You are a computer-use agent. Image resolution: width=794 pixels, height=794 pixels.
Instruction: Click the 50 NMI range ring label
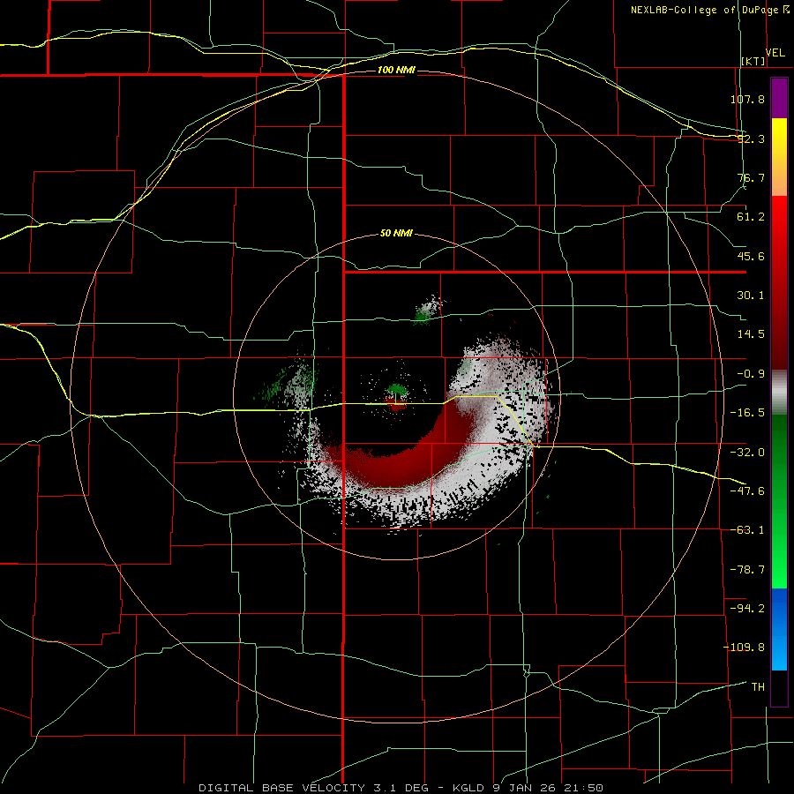pyautogui.click(x=396, y=234)
